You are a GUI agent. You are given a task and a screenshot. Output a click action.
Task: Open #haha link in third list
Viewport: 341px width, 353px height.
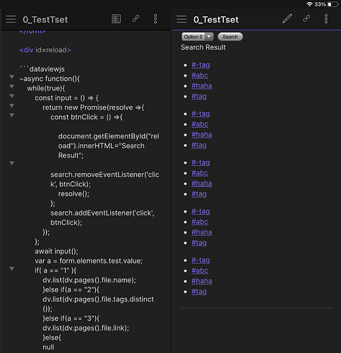click(202, 184)
